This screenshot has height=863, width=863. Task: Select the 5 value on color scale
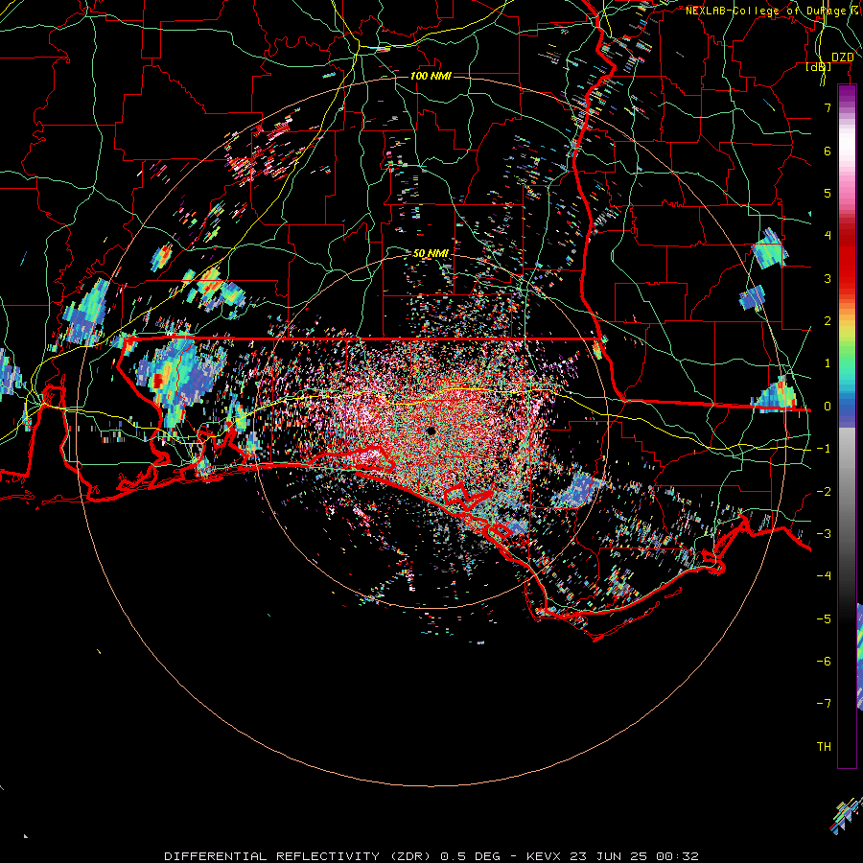coord(828,193)
